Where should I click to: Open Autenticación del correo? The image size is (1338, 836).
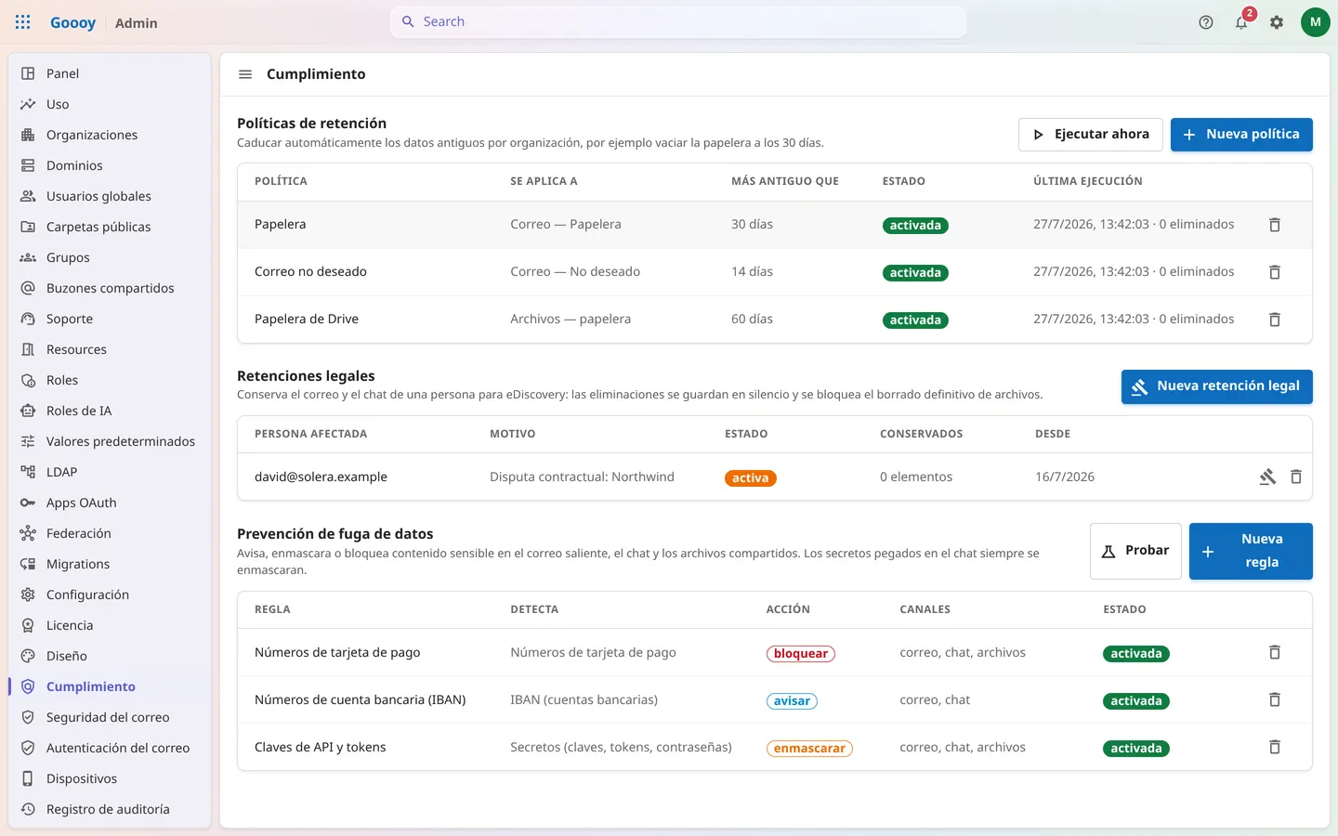tap(110, 748)
